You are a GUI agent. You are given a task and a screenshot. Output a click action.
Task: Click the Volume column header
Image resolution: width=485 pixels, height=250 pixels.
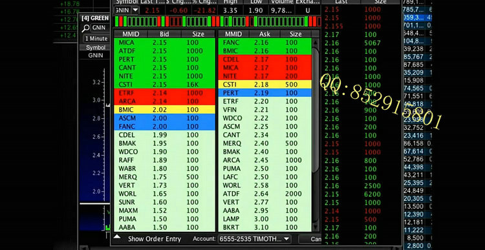coord(281,2)
